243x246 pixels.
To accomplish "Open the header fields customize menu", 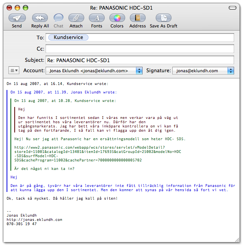I will click(14, 71).
